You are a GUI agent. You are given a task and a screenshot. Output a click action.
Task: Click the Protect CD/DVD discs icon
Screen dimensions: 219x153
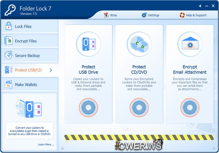(139, 44)
